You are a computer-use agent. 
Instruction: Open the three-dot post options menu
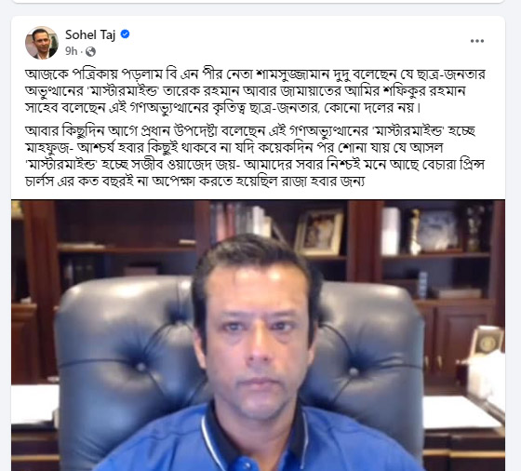(476, 41)
